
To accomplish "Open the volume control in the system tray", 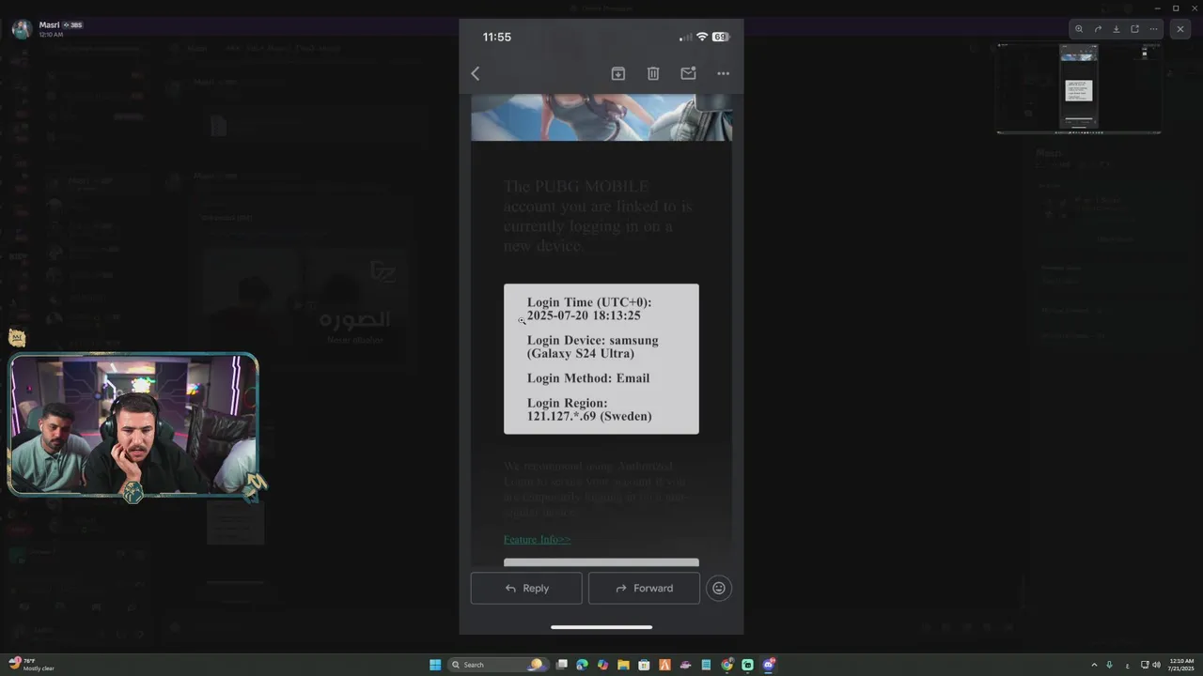I will pyautogui.click(x=1156, y=665).
